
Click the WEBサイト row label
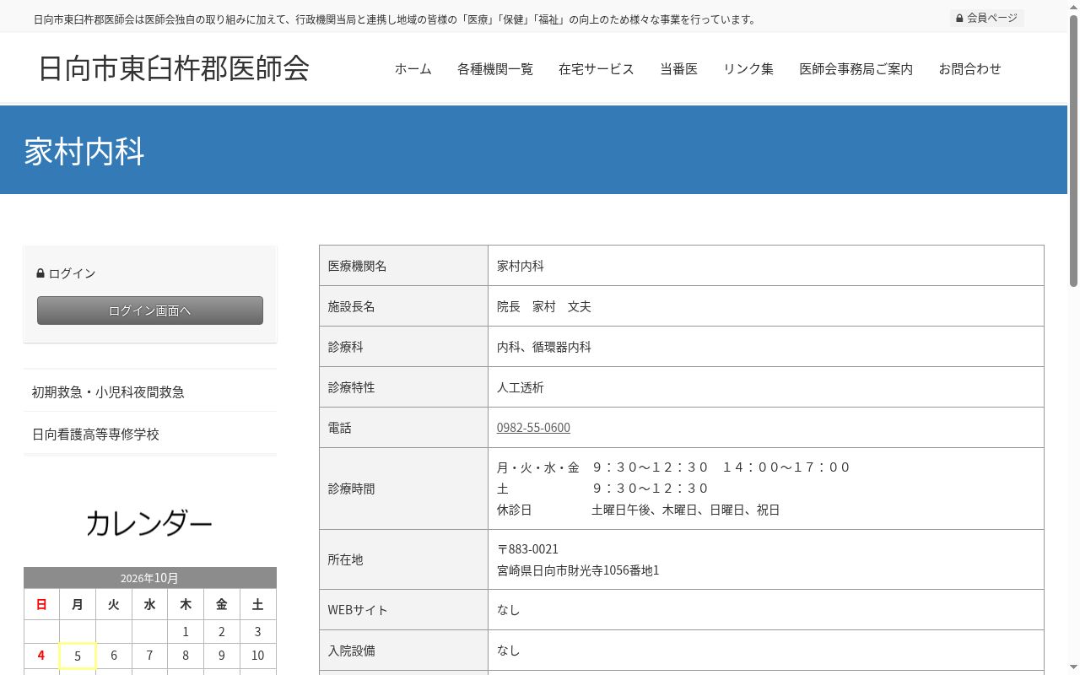pyautogui.click(x=404, y=610)
